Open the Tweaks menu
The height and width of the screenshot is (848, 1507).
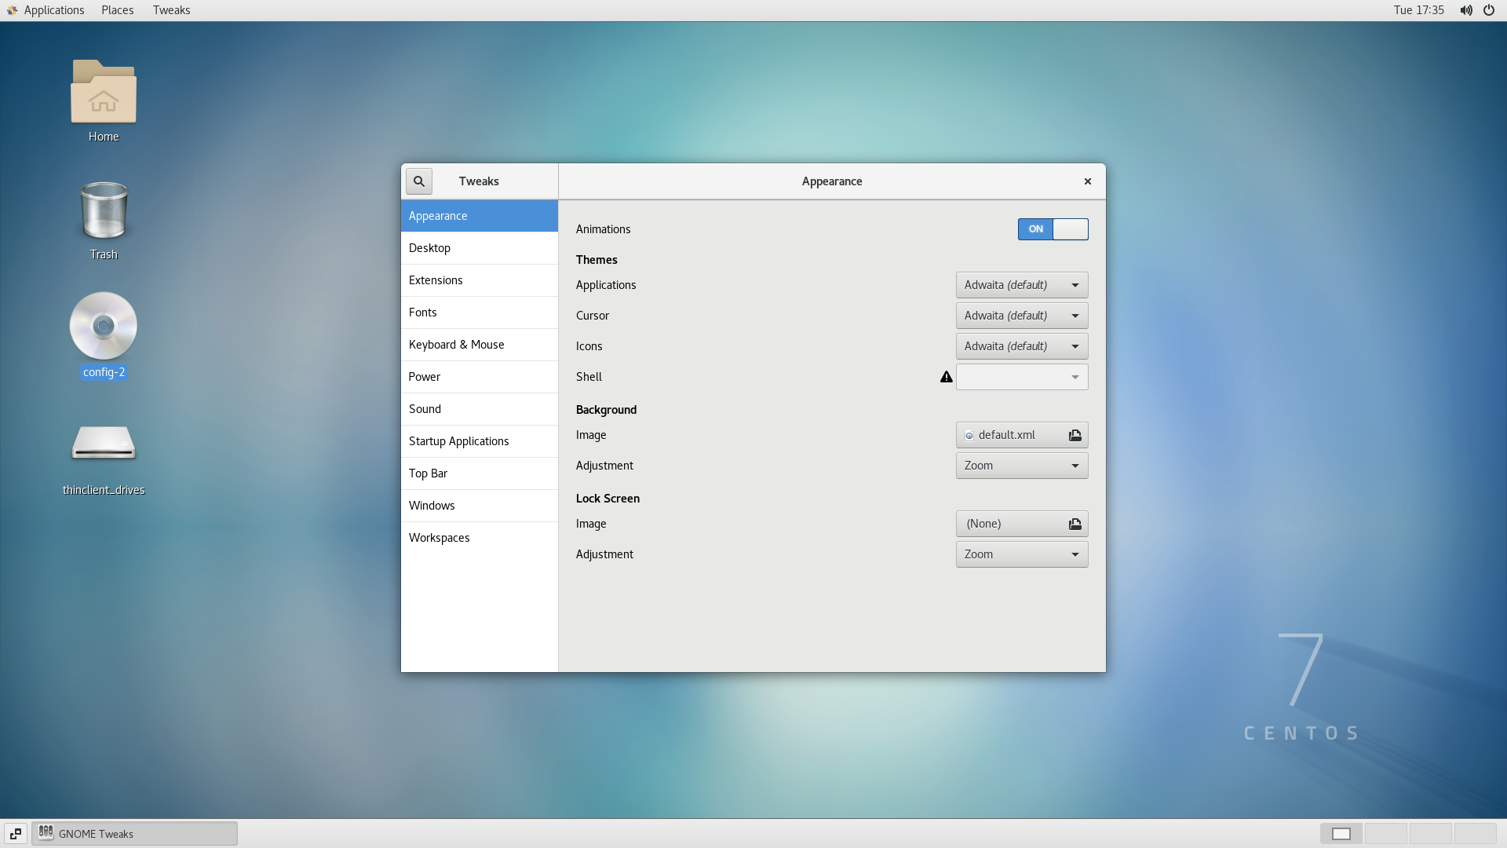click(x=171, y=9)
